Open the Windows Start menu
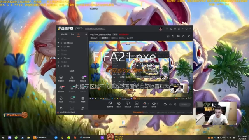 (x=3, y=138)
